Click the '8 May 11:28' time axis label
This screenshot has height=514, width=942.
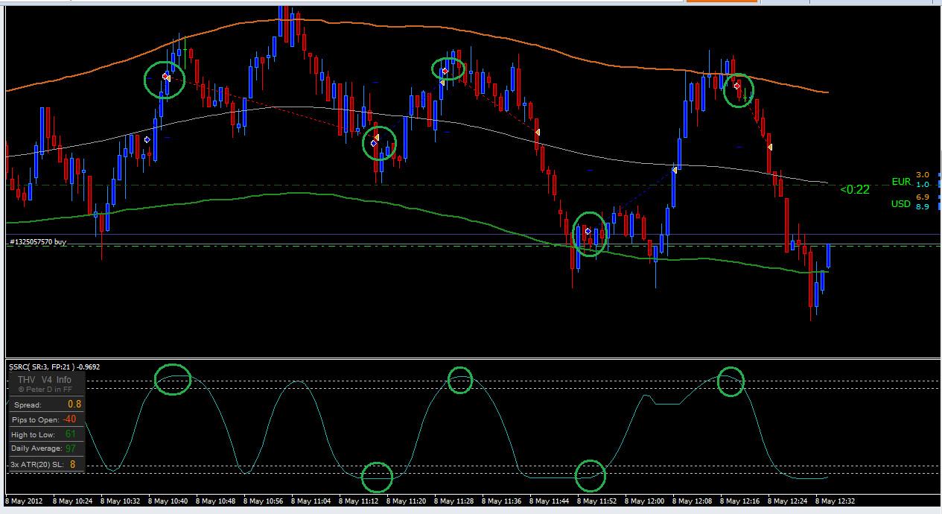pyautogui.click(x=454, y=501)
